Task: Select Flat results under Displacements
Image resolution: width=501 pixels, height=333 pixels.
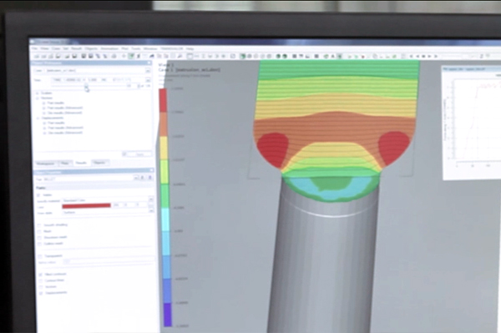Action: pos(56,123)
